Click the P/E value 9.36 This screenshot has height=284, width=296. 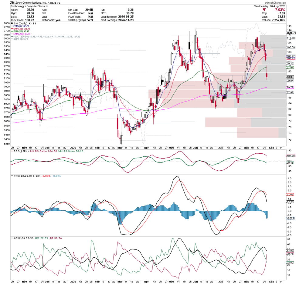[x=131, y=10]
